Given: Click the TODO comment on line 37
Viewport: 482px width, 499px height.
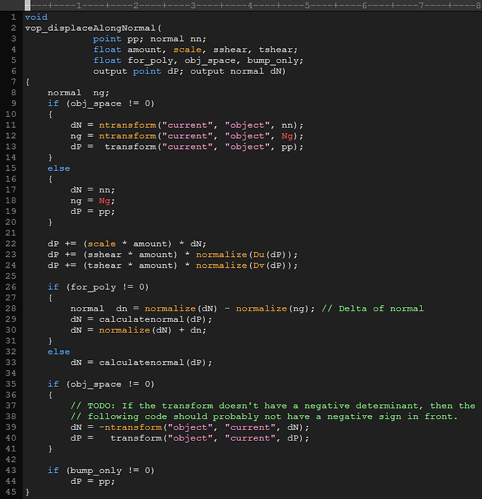Looking at the screenshot, I should [273, 406].
